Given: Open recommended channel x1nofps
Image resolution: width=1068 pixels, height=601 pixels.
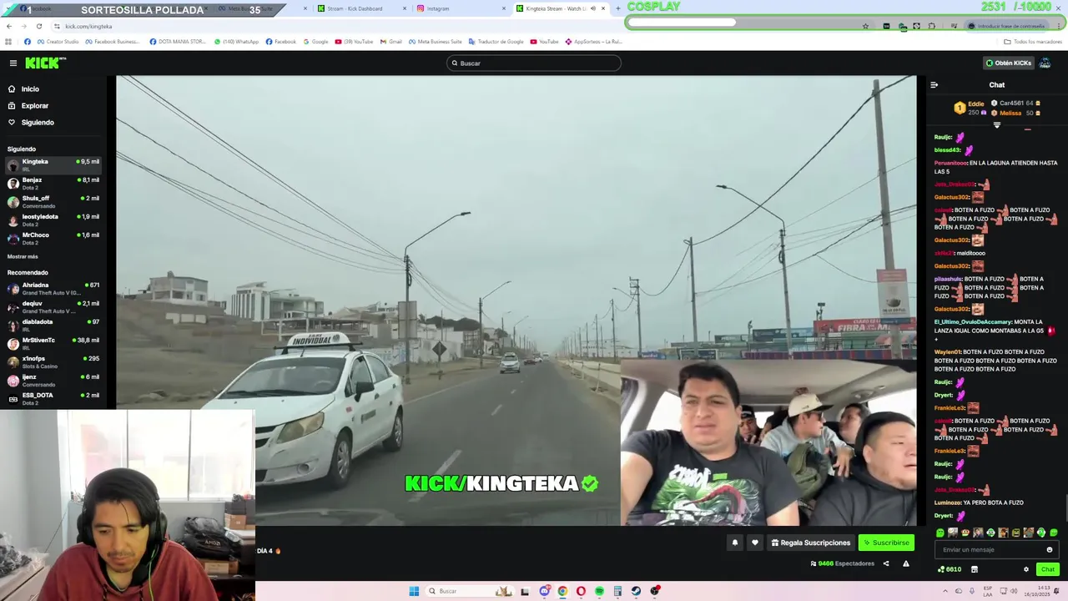Looking at the screenshot, I should point(53,361).
